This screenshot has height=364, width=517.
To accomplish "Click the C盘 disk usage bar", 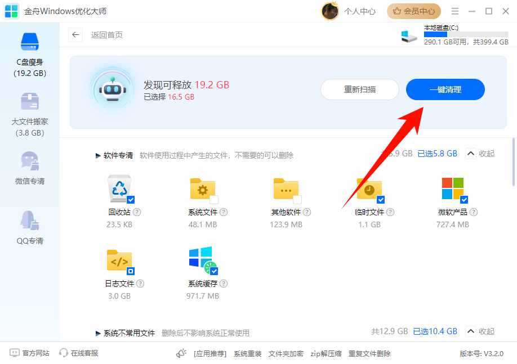I will 466,34.
